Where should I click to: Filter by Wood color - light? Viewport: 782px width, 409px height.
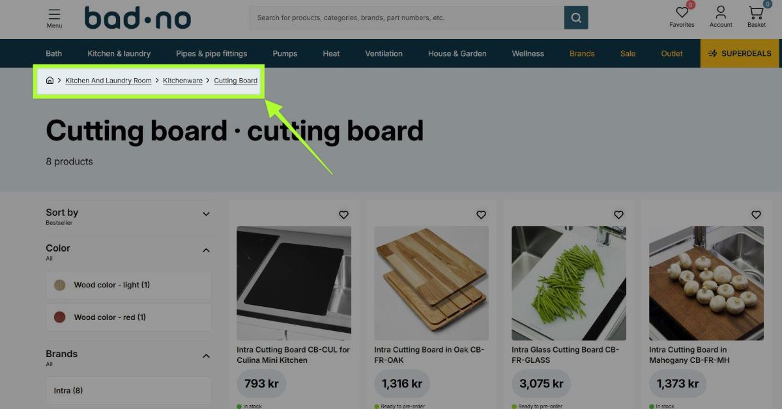pyautogui.click(x=128, y=285)
